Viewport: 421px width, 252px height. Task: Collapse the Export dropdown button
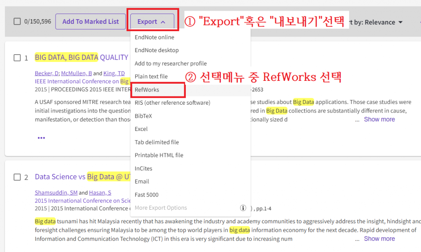coord(152,22)
